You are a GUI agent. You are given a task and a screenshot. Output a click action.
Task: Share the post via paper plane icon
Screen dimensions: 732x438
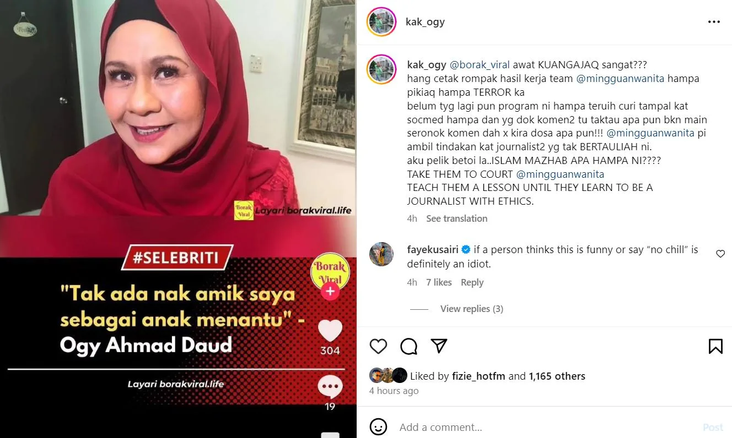[439, 346]
